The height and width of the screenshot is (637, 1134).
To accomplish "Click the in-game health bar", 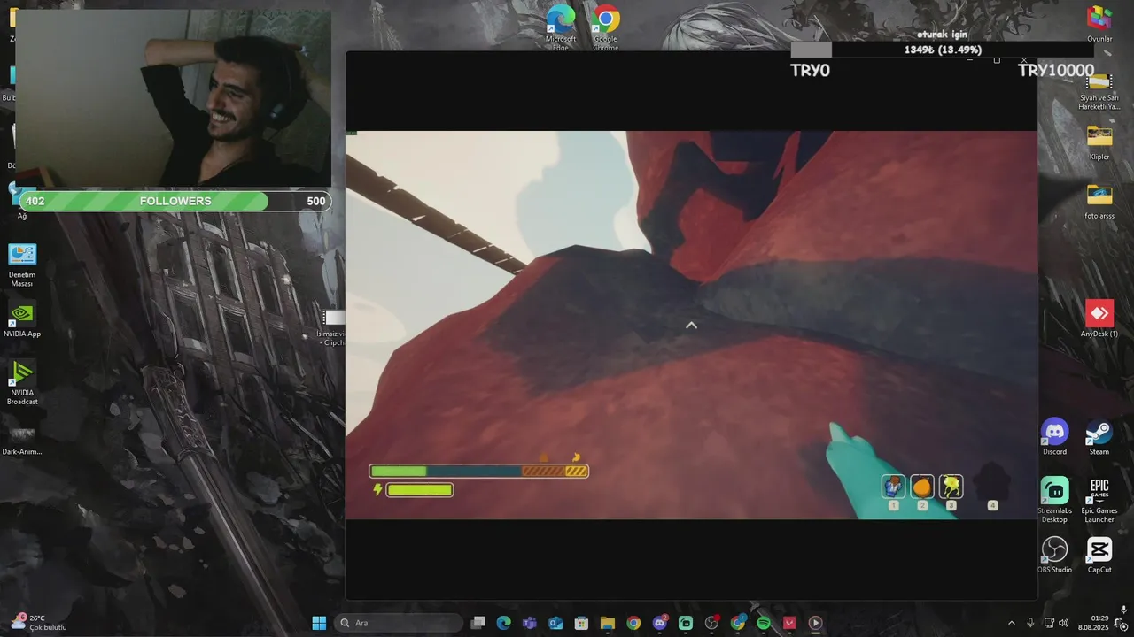I will (479, 472).
